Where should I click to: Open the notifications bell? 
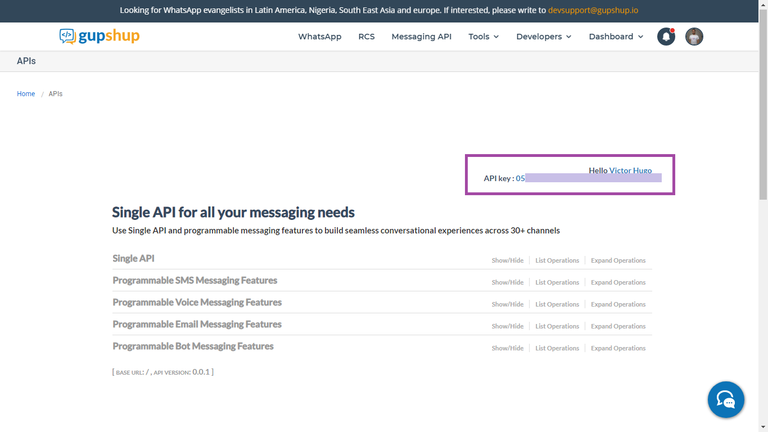pyautogui.click(x=666, y=37)
